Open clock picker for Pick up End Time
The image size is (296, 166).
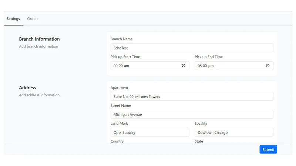click(268, 66)
